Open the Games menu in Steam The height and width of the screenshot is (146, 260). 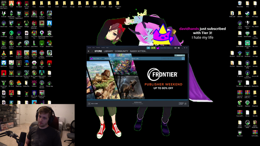pyautogui.click(x=103, y=47)
